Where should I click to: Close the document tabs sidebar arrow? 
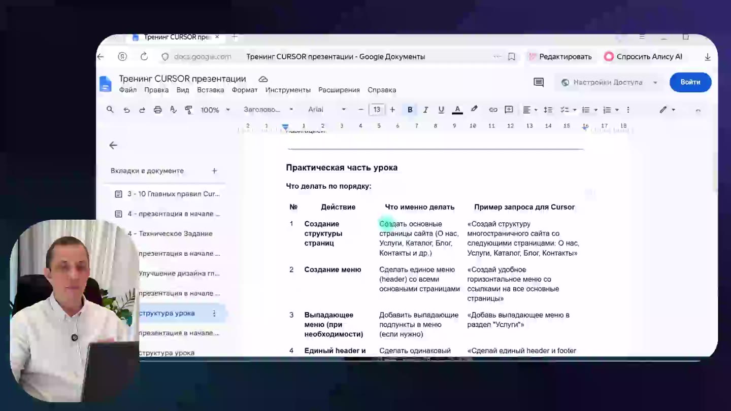tap(113, 145)
